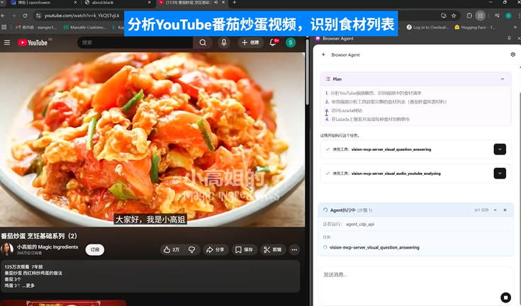Expand the visual_audio_youtube_analyzing tool result
This screenshot has width=521, height=306.
[500, 173]
